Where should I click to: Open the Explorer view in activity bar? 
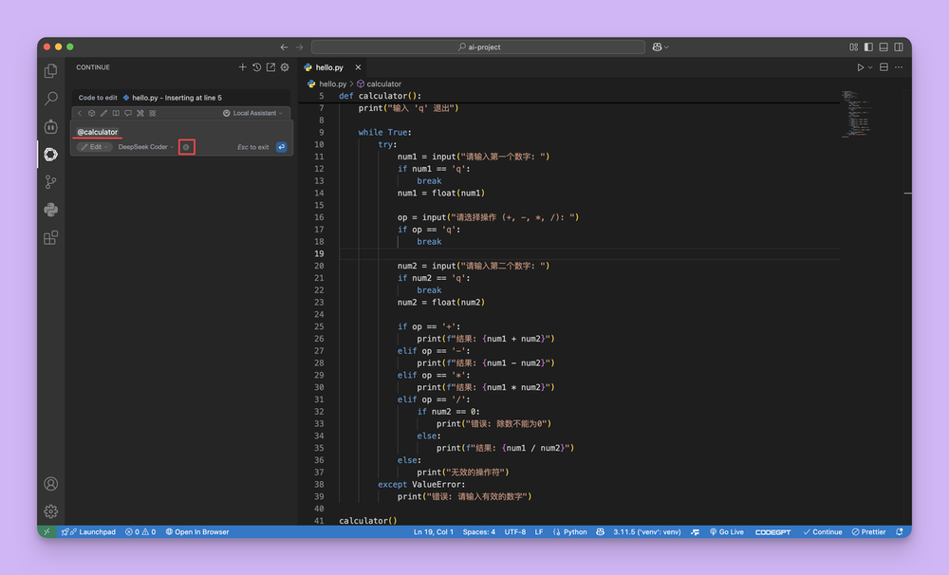pos(51,71)
